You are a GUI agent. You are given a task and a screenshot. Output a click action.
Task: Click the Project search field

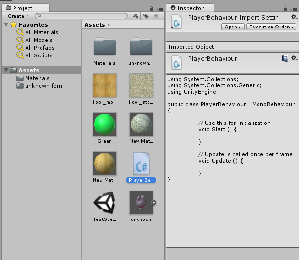(x=81, y=16)
